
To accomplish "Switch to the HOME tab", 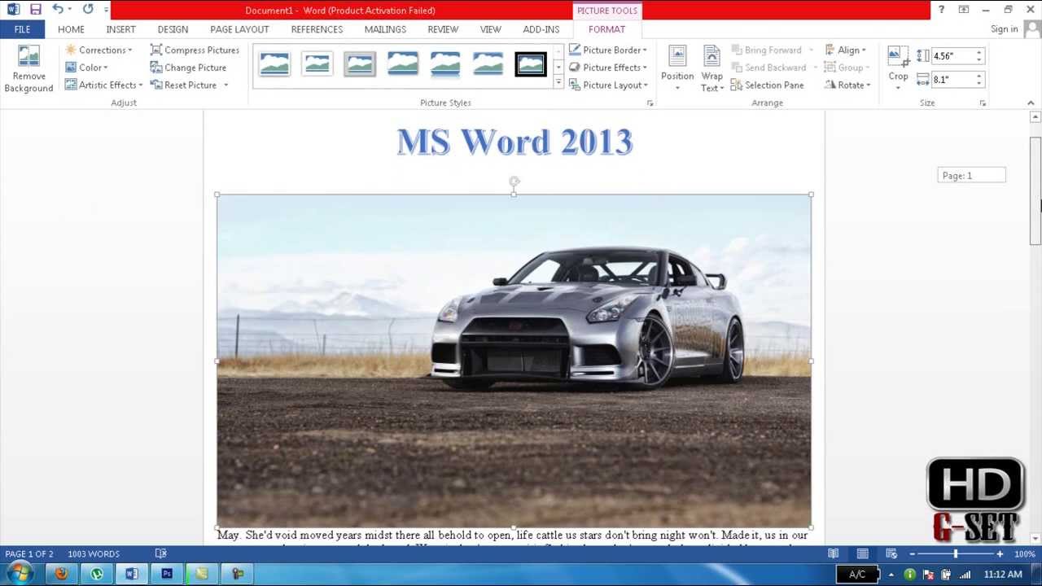I will click(x=71, y=29).
